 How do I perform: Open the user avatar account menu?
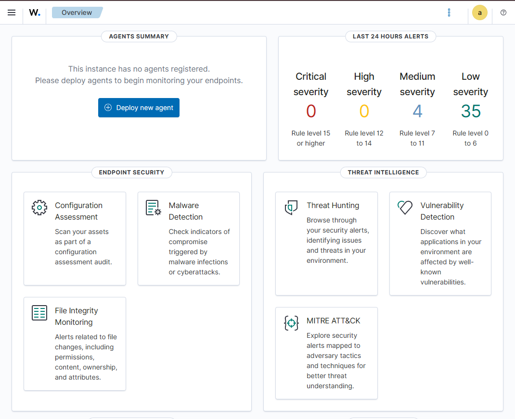click(x=479, y=12)
